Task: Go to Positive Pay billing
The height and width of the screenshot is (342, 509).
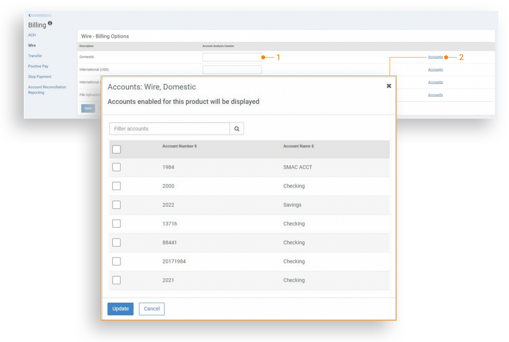Action: point(38,66)
